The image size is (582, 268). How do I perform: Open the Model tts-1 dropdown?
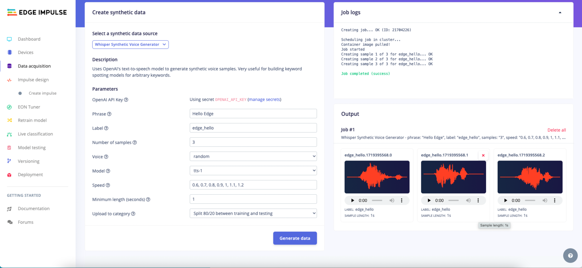[x=253, y=171]
